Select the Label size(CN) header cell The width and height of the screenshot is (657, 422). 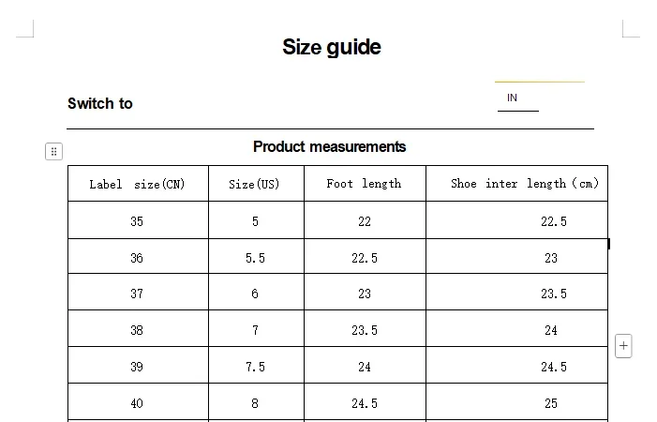[137, 184]
